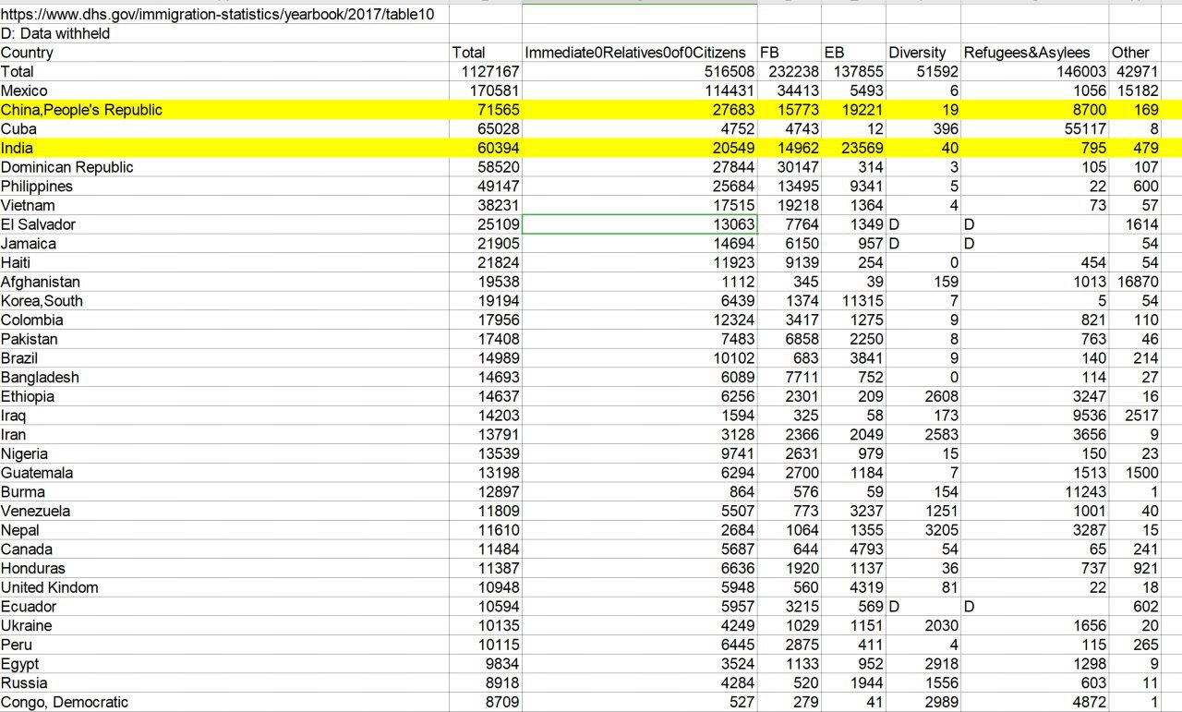Select the 'D: Data withheld' note cell
The image size is (1182, 712).
[224, 33]
